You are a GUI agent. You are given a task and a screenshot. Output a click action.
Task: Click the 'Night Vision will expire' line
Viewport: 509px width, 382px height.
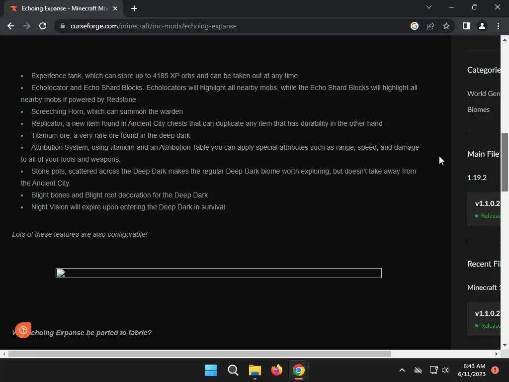click(128, 207)
